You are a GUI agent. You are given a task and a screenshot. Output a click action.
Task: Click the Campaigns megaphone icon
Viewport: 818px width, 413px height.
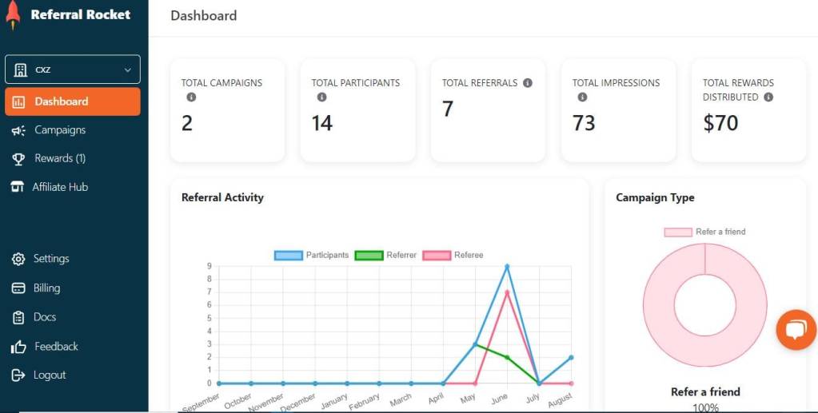(18, 130)
